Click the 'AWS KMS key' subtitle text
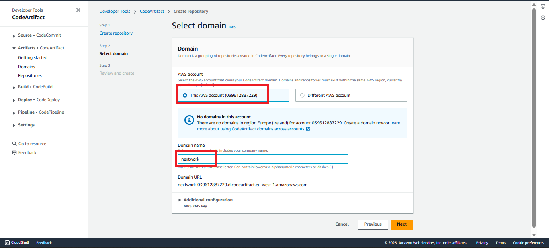The image size is (549, 248). (x=195, y=206)
